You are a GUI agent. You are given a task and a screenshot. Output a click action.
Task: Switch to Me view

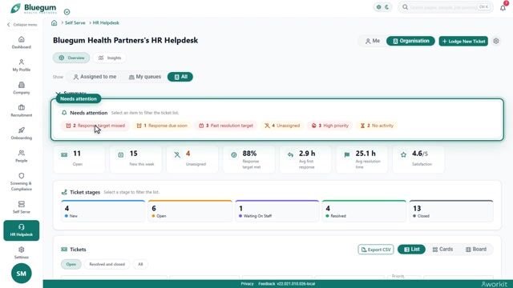[x=372, y=41]
